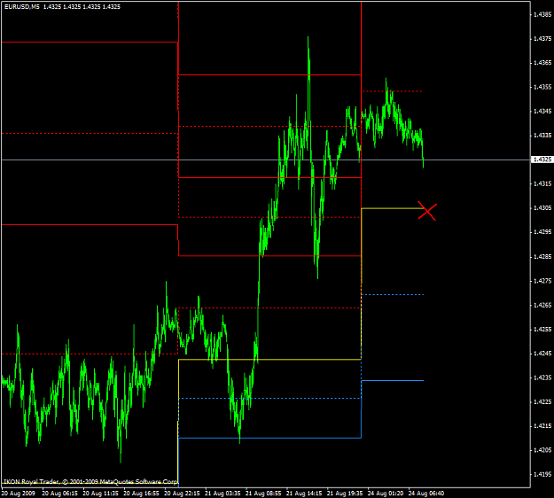The width and height of the screenshot is (554, 498).
Task: Click the 20 Aug 22:15 time label
Action: pyautogui.click(x=182, y=493)
